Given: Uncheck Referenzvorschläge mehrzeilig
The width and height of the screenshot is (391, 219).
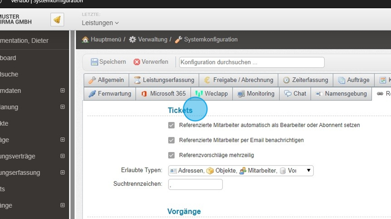Looking at the screenshot, I should click(x=171, y=155).
